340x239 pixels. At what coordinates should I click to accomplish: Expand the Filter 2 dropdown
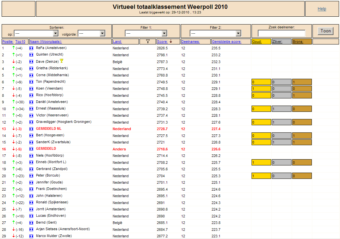pyautogui.click(x=216, y=33)
